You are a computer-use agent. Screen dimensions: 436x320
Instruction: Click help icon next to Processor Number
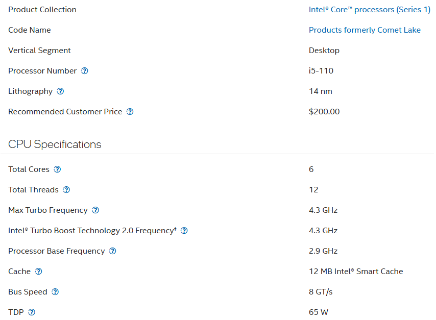pyautogui.click(x=85, y=71)
